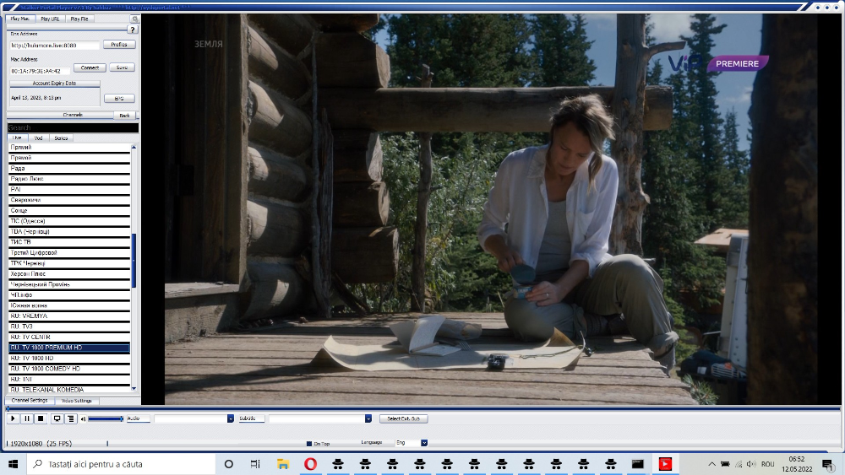Switch to the Play URL tab
The image size is (845, 475).
(50, 19)
